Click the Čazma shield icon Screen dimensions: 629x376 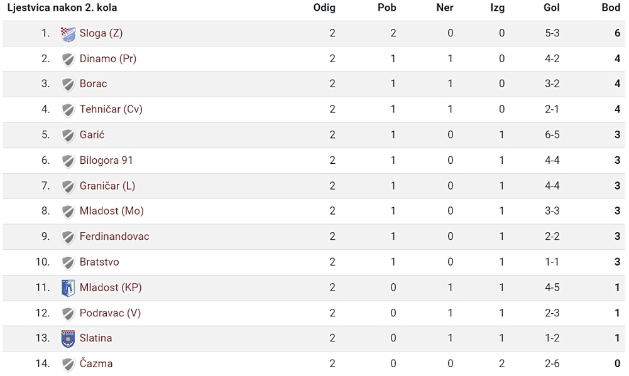tap(68, 364)
